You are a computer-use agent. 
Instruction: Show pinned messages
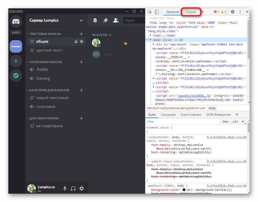click(x=106, y=20)
